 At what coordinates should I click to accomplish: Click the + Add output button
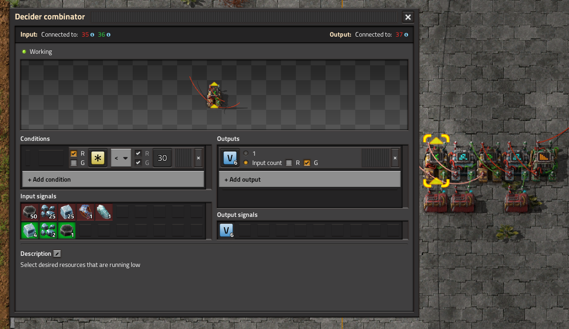point(310,179)
